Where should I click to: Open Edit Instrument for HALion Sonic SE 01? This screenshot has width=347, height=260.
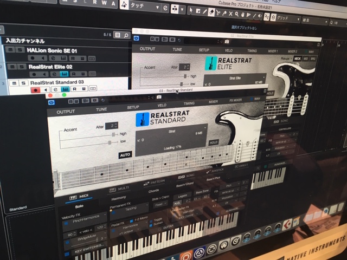click(x=63, y=58)
